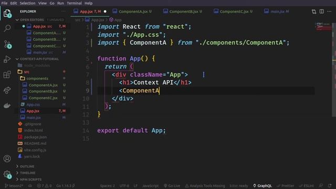Click Go Live in status bar

(x=172, y=186)
